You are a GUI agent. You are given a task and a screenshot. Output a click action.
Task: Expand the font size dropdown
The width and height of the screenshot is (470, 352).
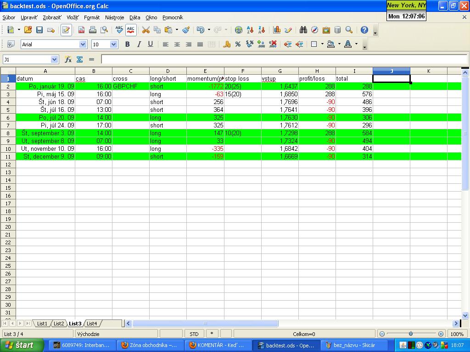tap(114, 44)
